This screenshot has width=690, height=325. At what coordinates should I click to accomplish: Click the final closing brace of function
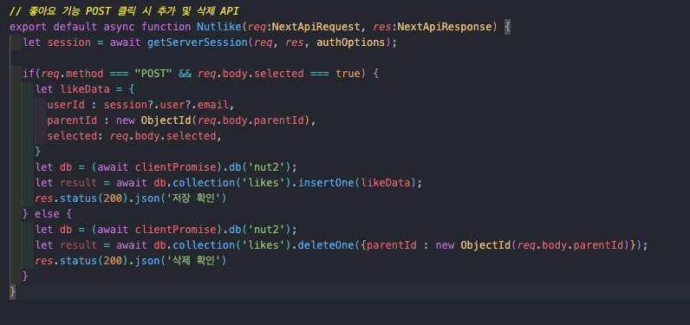coord(12,291)
